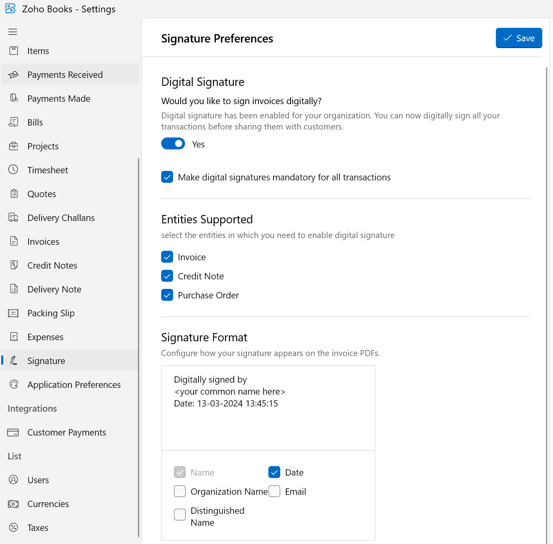Disable digital signing with the Yes toggle

coord(173,143)
